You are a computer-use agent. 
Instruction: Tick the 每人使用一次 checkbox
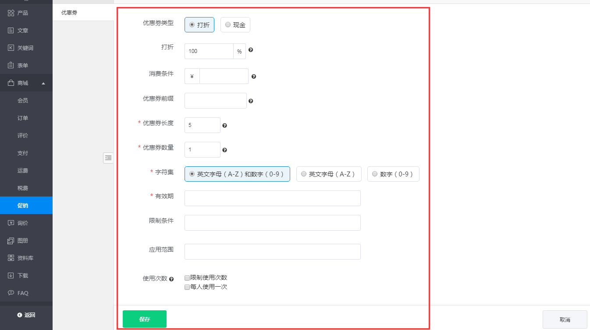coord(187,288)
